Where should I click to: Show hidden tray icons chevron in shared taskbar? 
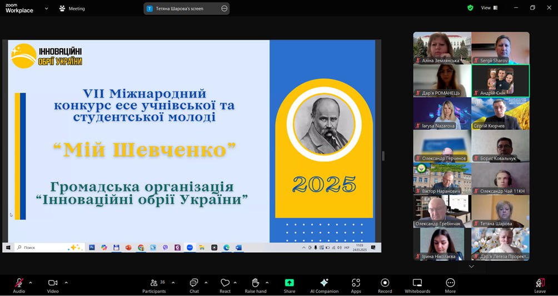pyautogui.click(x=303, y=248)
